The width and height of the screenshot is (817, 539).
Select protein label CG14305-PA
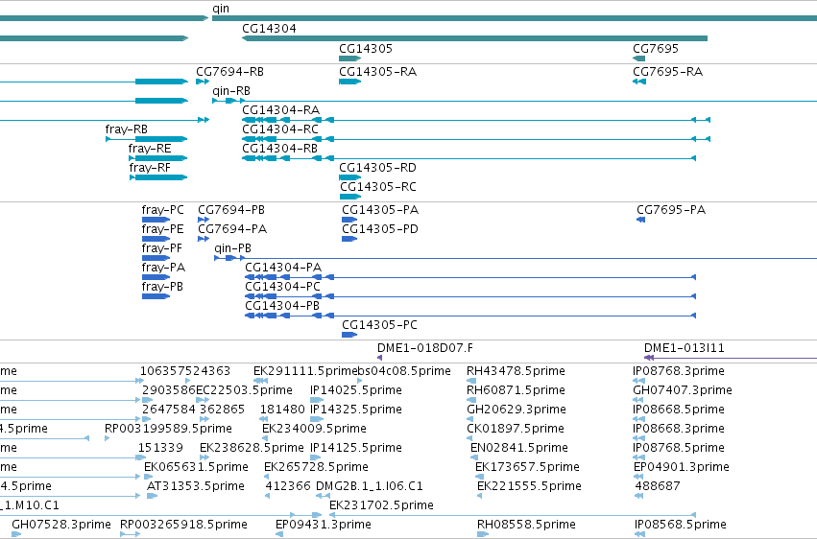tap(380, 210)
